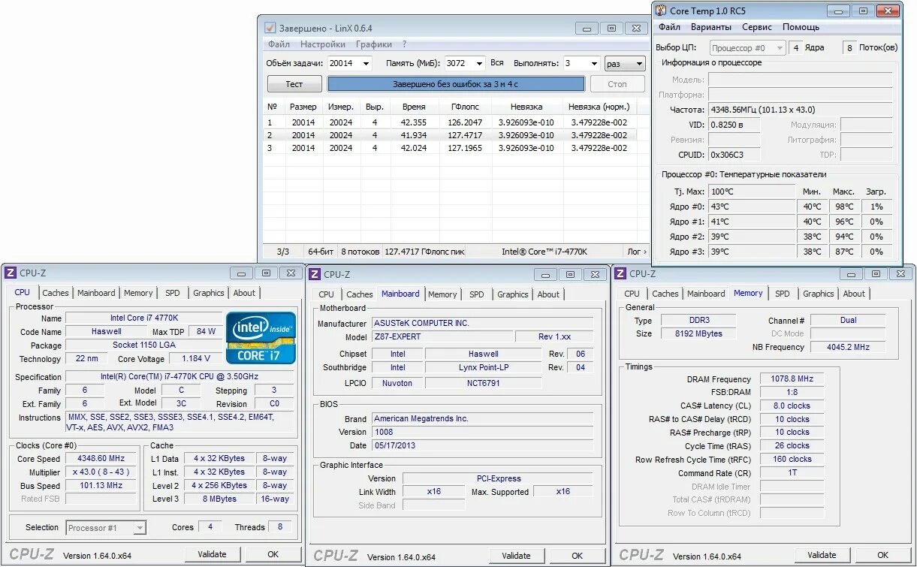Click the Лог button in LinX status bar
The image size is (917, 567).
pos(635,252)
